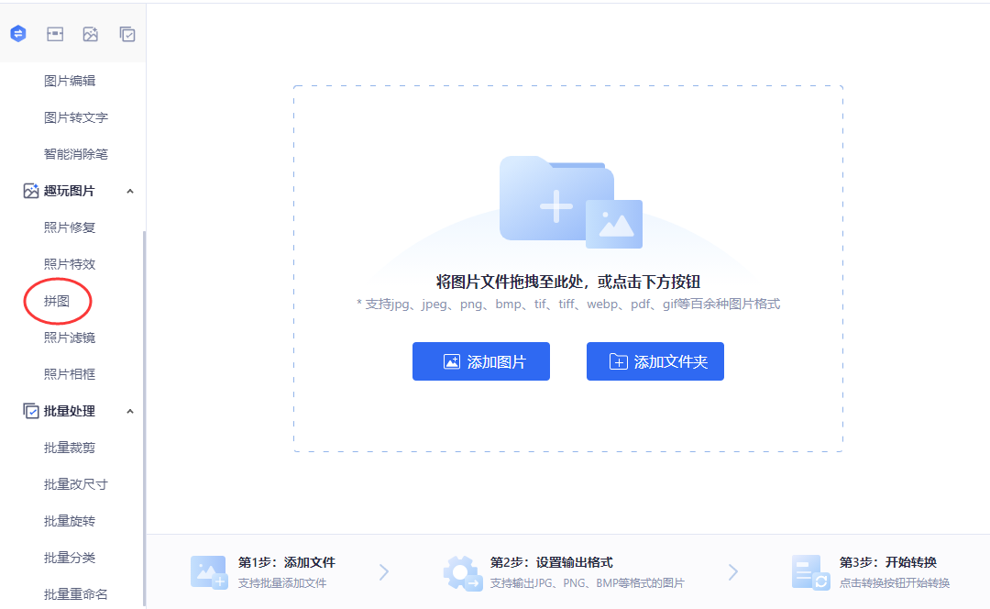
Task: Click the 第3步：开始转换 label
Action: click(888, 562)
